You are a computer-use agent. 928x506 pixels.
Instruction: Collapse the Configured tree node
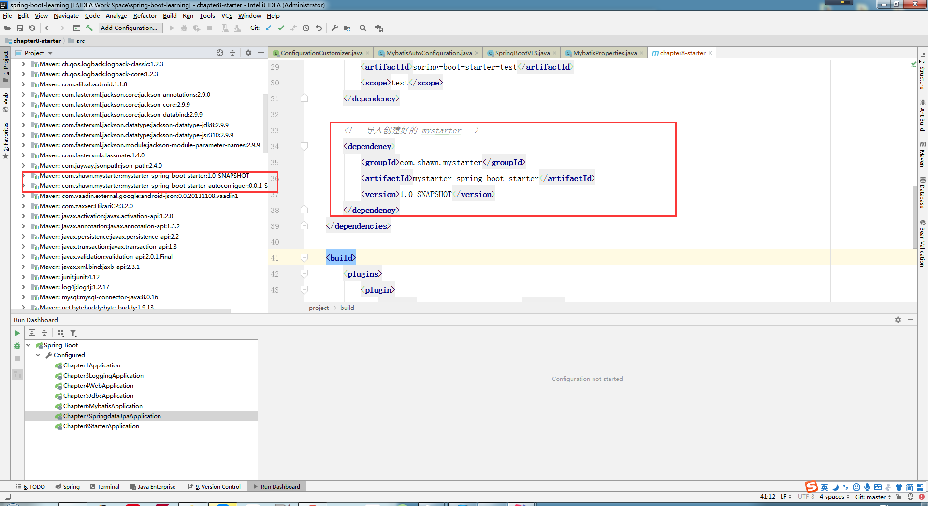(x=38, y=355)
